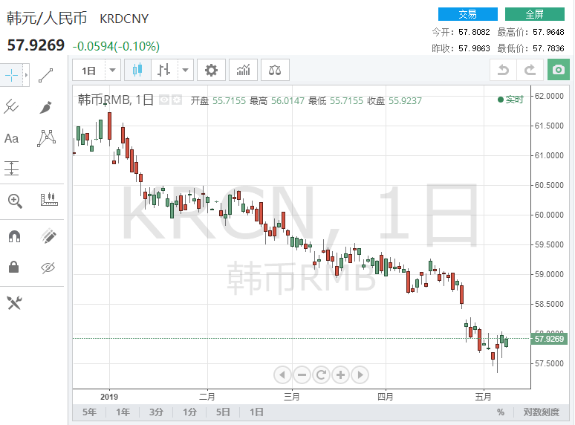The height and width of the screenshot is (425, 575).
Task: Switch to 1日 time range at bottom
Action: click(256, 412)
